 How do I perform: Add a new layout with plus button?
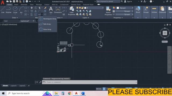click(29, 86)
